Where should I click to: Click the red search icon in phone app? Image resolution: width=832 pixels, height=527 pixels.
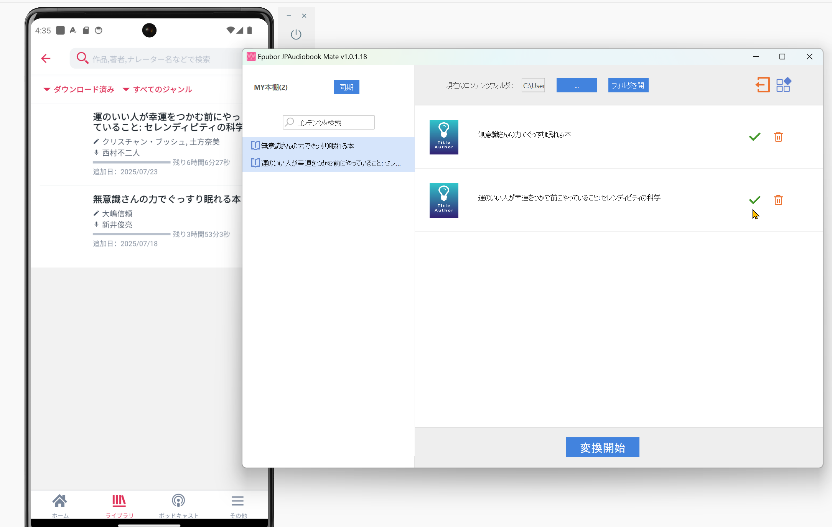coord(82,58)
